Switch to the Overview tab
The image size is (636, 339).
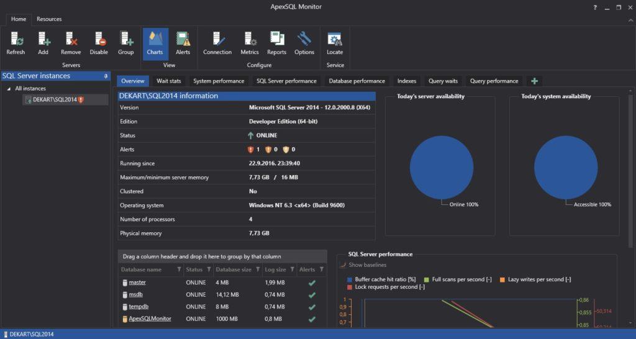click(x=133, y=81)
